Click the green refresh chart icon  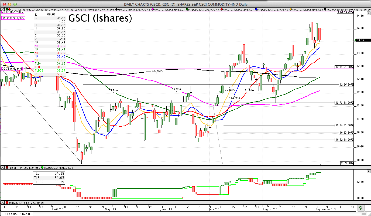(x=360, y=208)
